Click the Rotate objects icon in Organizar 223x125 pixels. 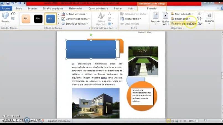click(x=200, y=24)
